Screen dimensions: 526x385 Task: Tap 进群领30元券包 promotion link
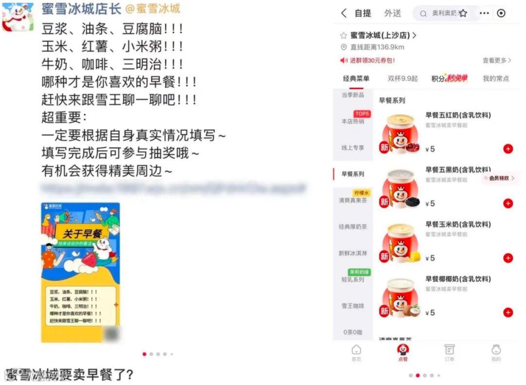coord(368,60)
